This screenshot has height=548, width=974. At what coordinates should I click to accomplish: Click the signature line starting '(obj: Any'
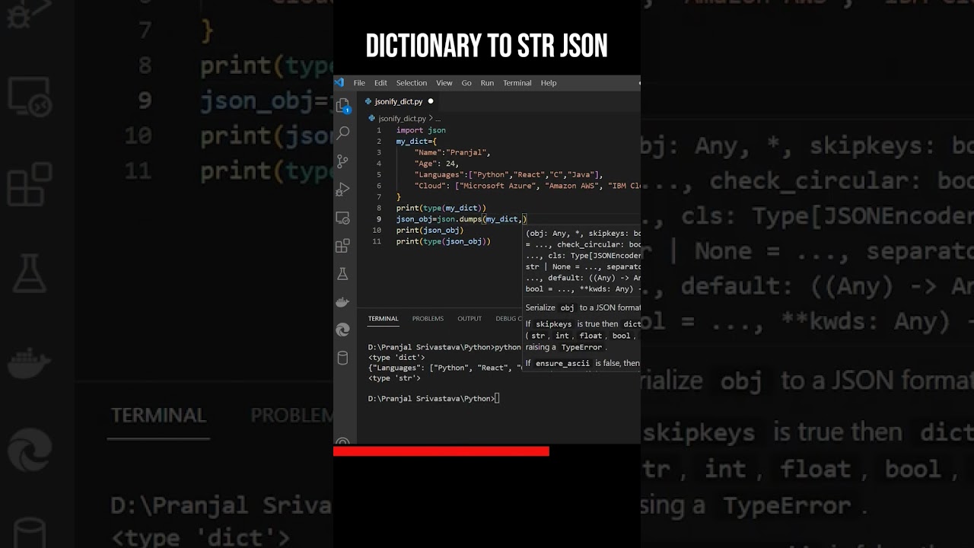[x=583, y=234]
